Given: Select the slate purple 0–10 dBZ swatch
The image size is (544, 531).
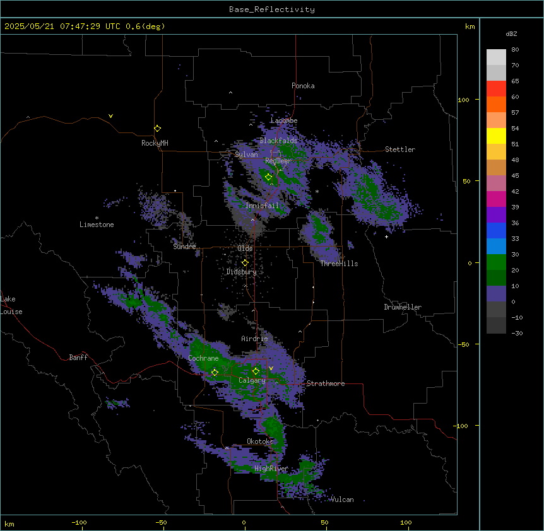Looking at the screenshot, I should coord(496,294).
